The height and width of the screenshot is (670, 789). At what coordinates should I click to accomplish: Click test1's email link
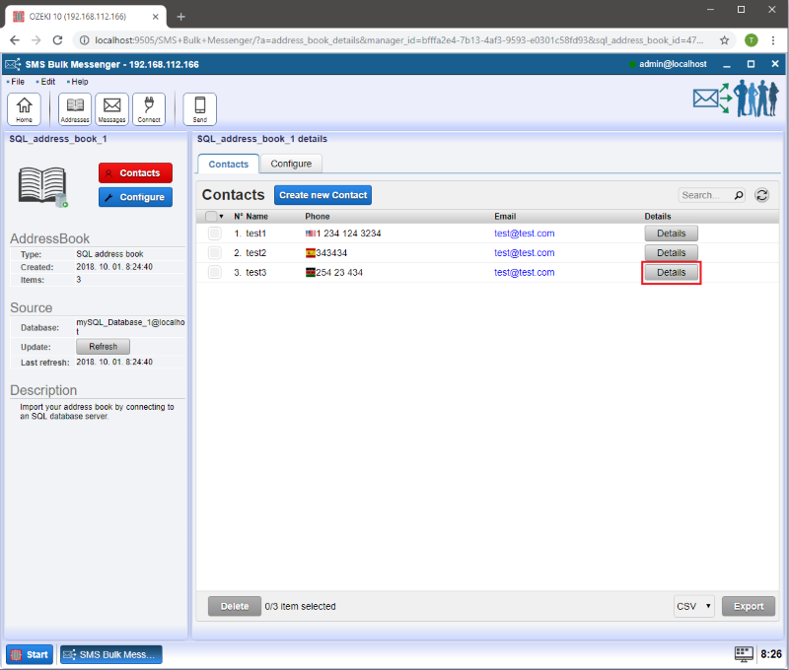524,234
